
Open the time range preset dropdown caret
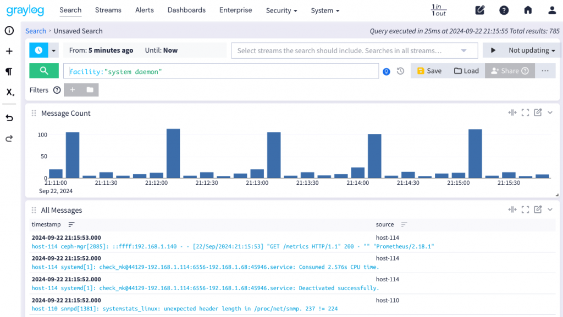click(53, 50)
